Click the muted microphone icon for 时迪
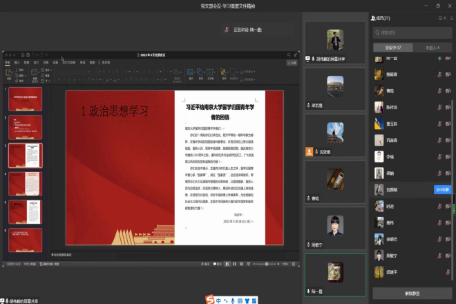The image size is (456, 304). tap(439, 206)
